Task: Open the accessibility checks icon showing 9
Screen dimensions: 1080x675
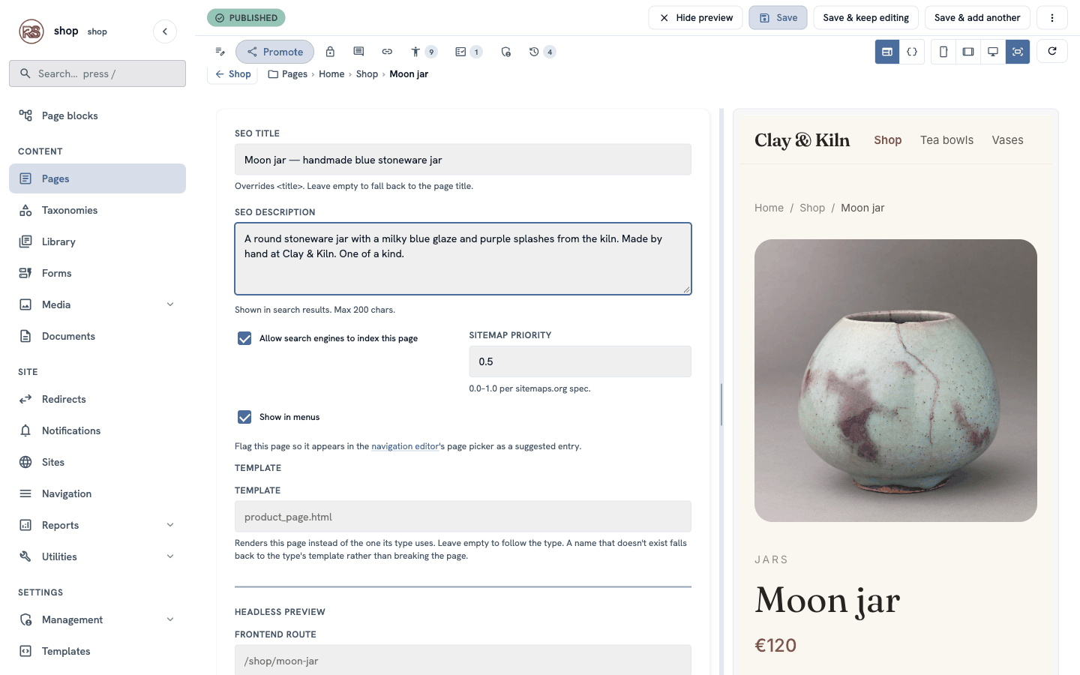Action: [x=423, y=52]
